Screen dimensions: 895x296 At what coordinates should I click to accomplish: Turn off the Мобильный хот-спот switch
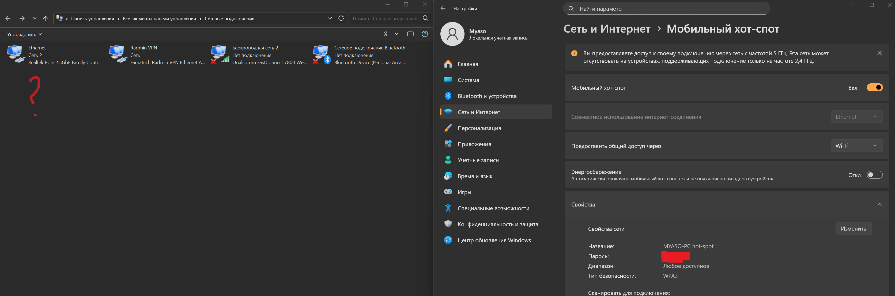tap(874, 87)
